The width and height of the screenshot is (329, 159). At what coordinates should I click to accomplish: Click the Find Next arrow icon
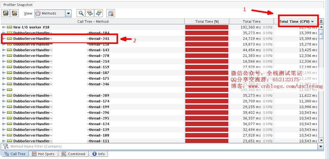pos(99,13)
